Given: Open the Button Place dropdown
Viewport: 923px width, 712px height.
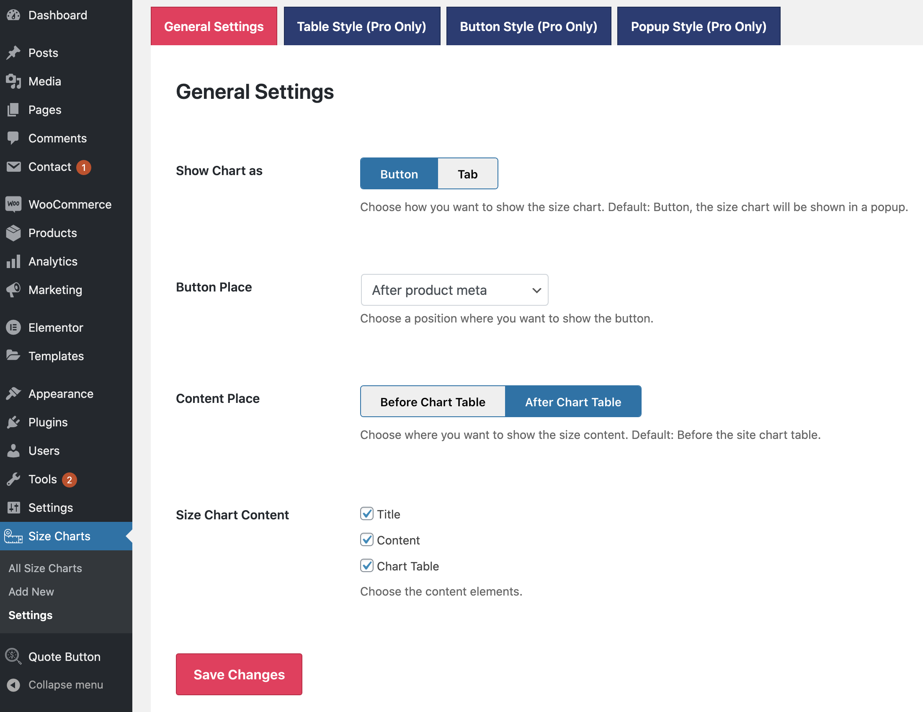Looking at the screenshot, I should click(454, 290).
